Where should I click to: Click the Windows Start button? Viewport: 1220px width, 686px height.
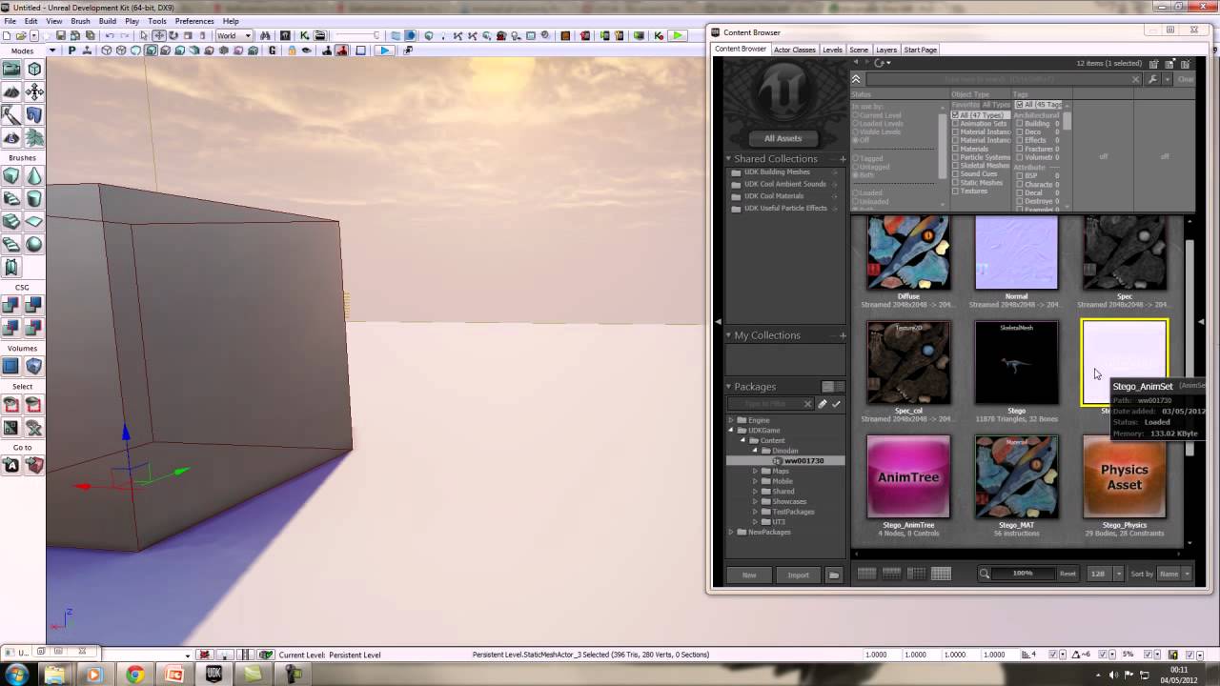[x=16, y=675]
